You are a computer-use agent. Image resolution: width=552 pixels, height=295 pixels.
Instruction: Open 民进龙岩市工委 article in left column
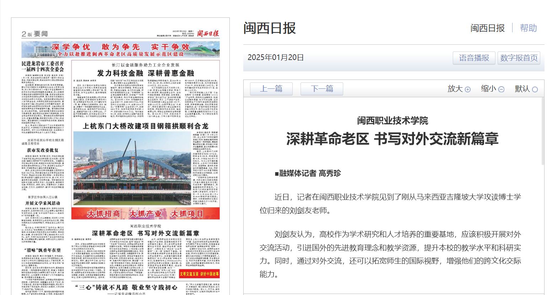coord(43,66)
